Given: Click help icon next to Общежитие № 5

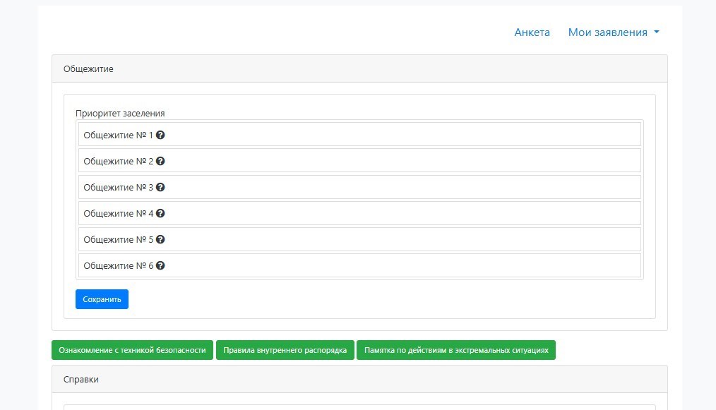Looking at the screenshot, I should tap(160, 239).
